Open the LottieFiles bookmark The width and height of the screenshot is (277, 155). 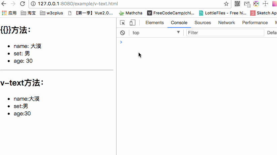point(223,13)
